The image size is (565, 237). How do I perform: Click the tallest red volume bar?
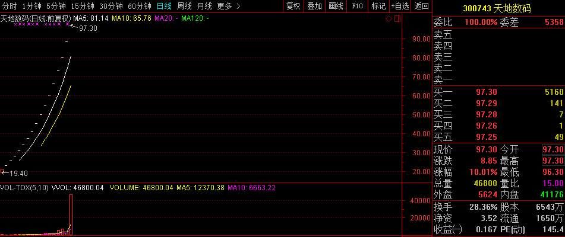pos(71,213)
